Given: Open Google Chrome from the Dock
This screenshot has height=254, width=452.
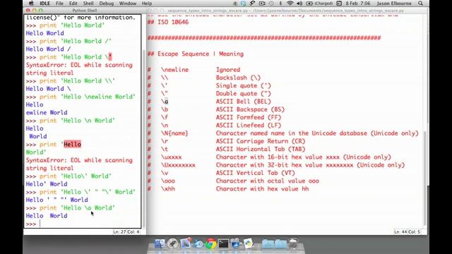Looking at the screenshot, I should (x=210, y=243).
